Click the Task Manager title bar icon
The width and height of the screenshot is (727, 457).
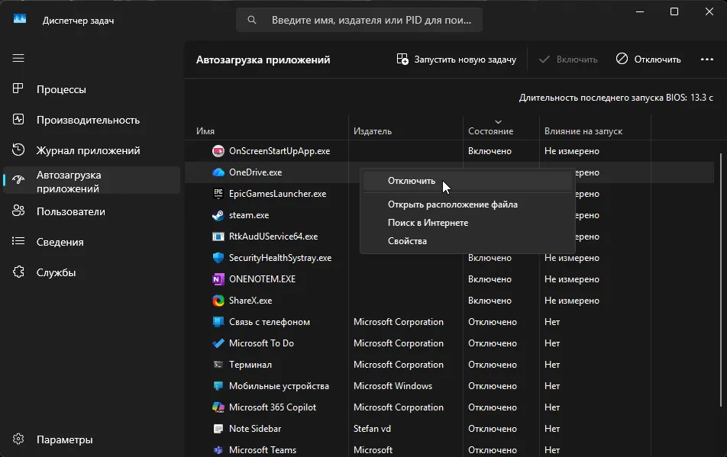pos(20,19)
